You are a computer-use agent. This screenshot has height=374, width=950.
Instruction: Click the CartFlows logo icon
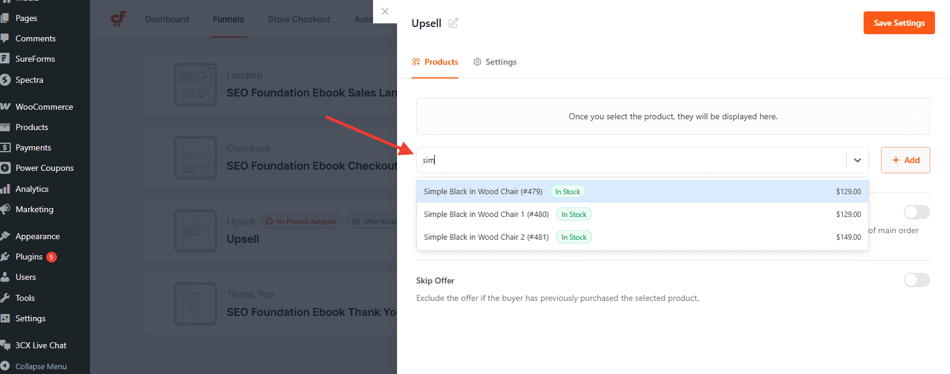click(118, 19)
